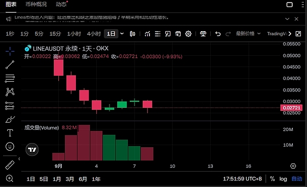Select the ruler measure tool
This screenshot has height=187, width=307.
[10, 165]
